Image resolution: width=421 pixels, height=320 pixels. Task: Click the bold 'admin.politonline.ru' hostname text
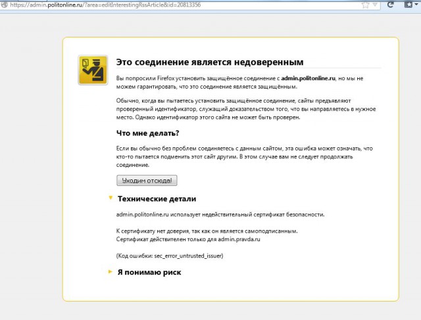(309, 78)
